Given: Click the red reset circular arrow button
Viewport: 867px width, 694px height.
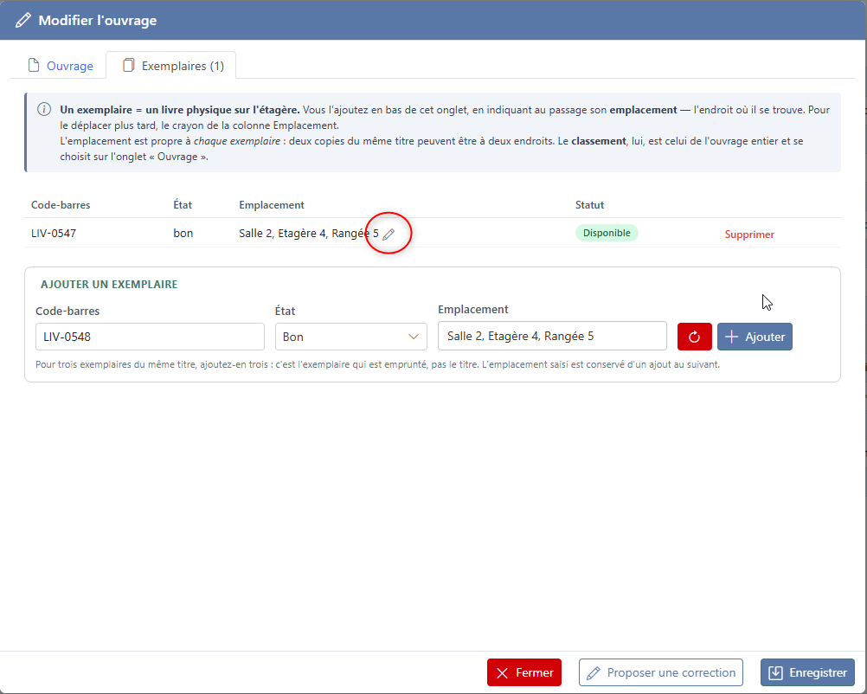Looking at the screenshot, I should [x=694, y=337].
